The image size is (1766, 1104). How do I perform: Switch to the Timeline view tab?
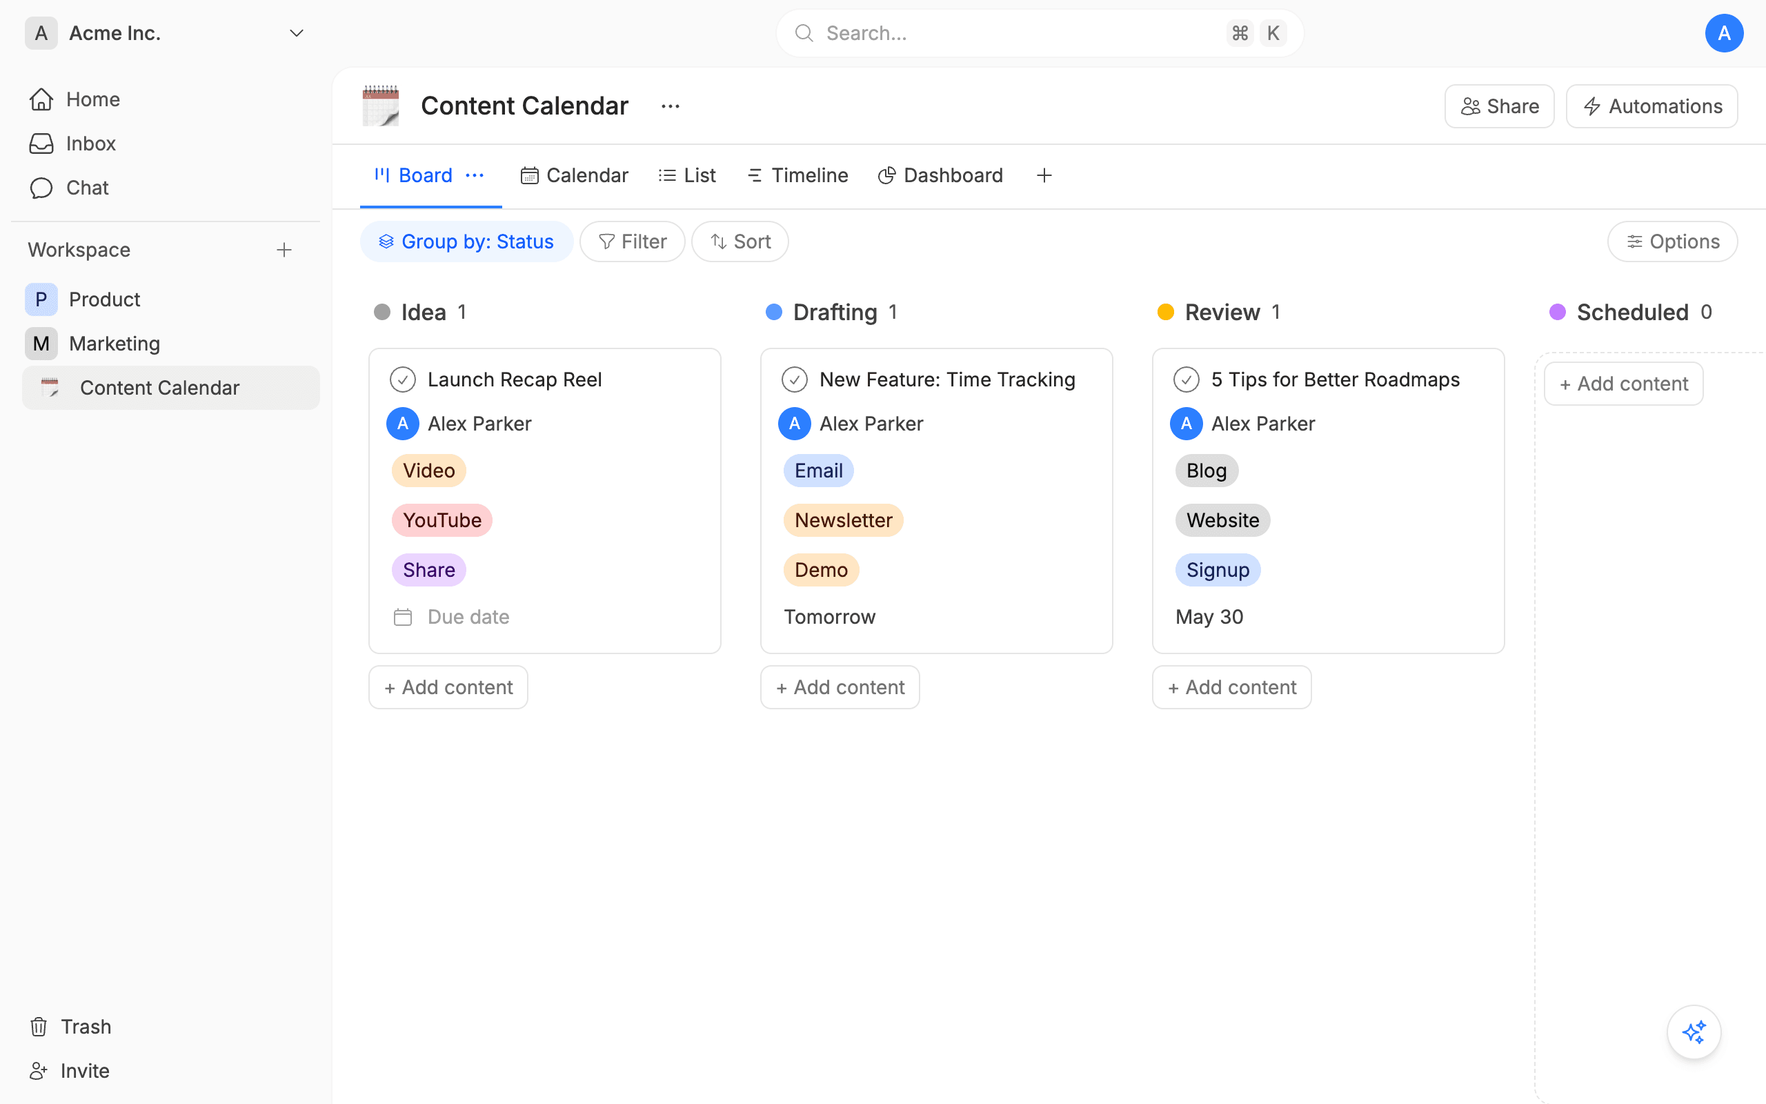pyautogui.click(x=797, y=175)
